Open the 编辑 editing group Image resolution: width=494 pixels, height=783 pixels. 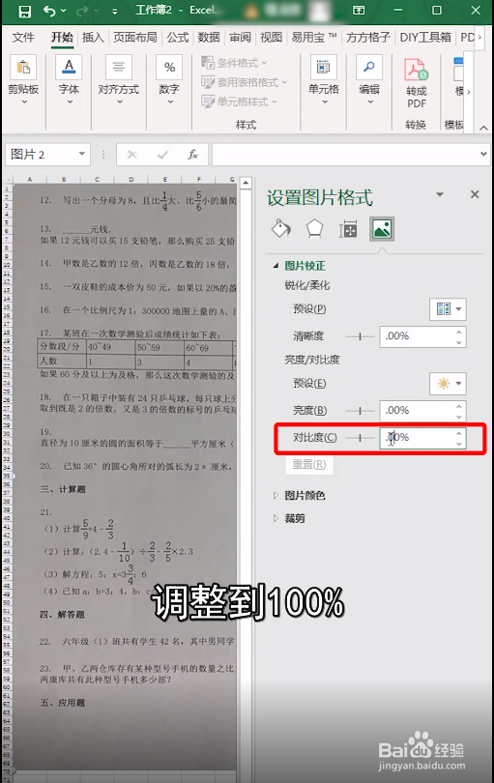369,80
